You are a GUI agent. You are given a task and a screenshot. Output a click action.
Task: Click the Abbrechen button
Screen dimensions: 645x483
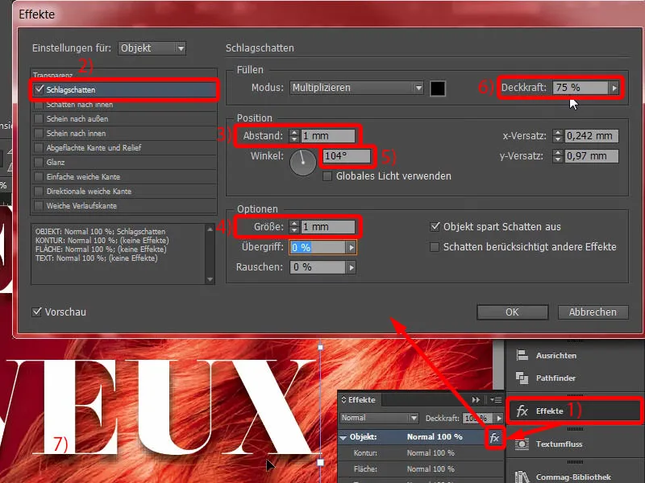click(x=593, y=312)
